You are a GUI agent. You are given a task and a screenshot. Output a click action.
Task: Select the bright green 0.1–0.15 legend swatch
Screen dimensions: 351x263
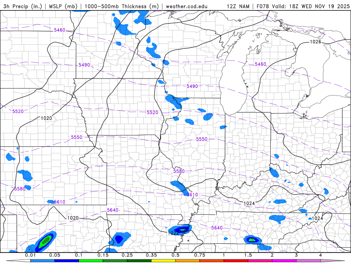91,261
